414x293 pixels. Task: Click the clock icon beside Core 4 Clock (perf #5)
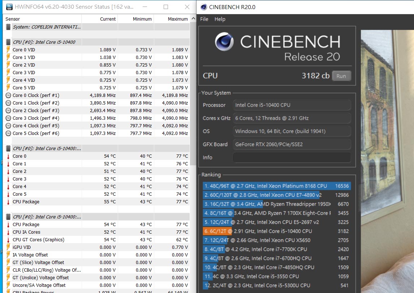pos(8,126)
